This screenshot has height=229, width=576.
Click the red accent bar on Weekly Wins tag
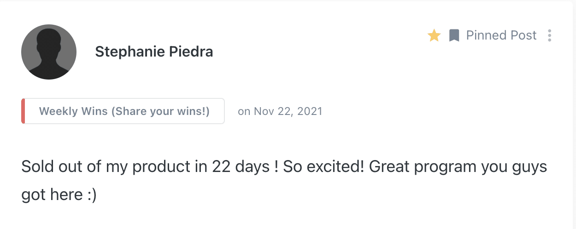click(23, 111)
